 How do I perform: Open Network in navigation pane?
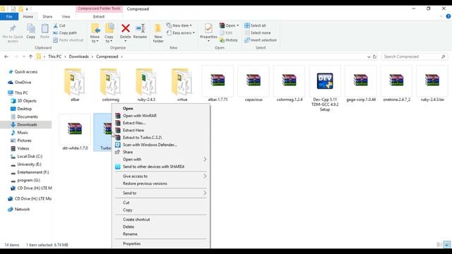click(22, 209)
